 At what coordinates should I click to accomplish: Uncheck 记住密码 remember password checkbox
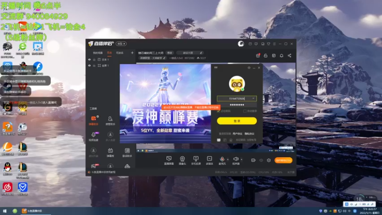pos(219,111)
